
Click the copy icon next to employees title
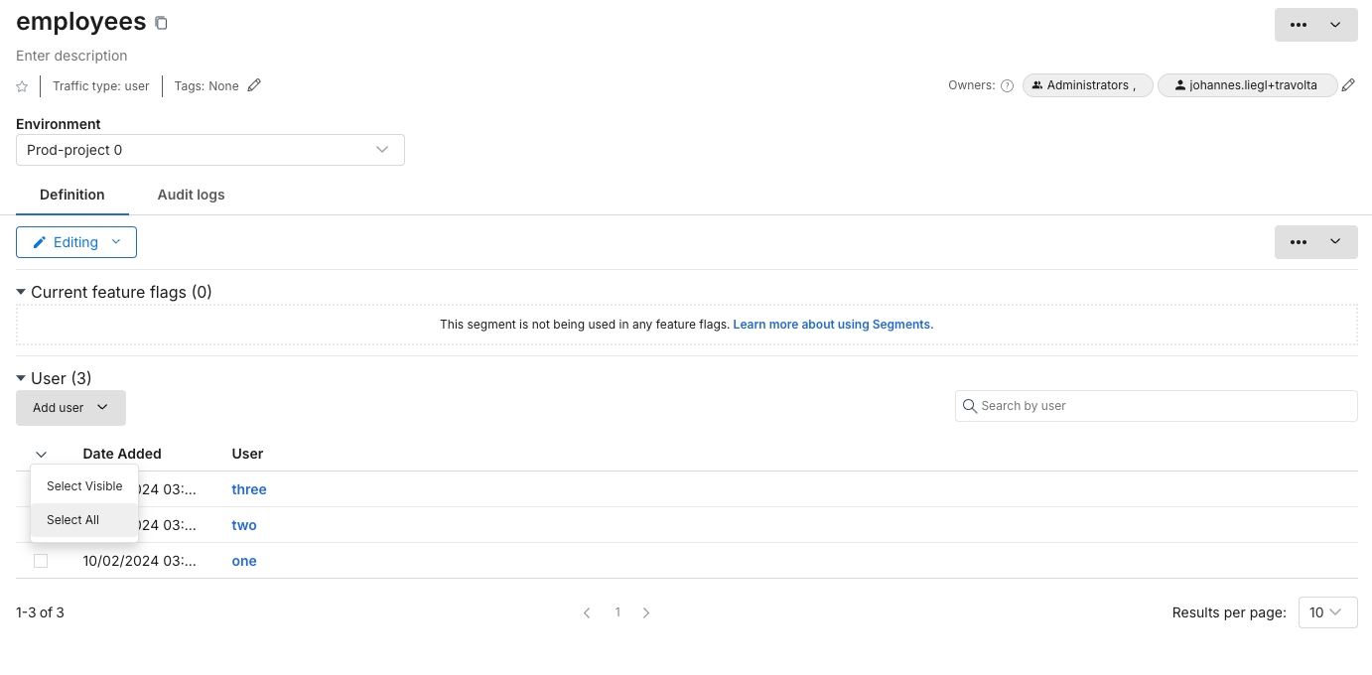[x=162, y=23]
